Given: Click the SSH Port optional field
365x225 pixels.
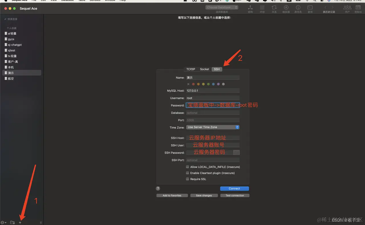Looking at the screenshot, I should 213,160.
